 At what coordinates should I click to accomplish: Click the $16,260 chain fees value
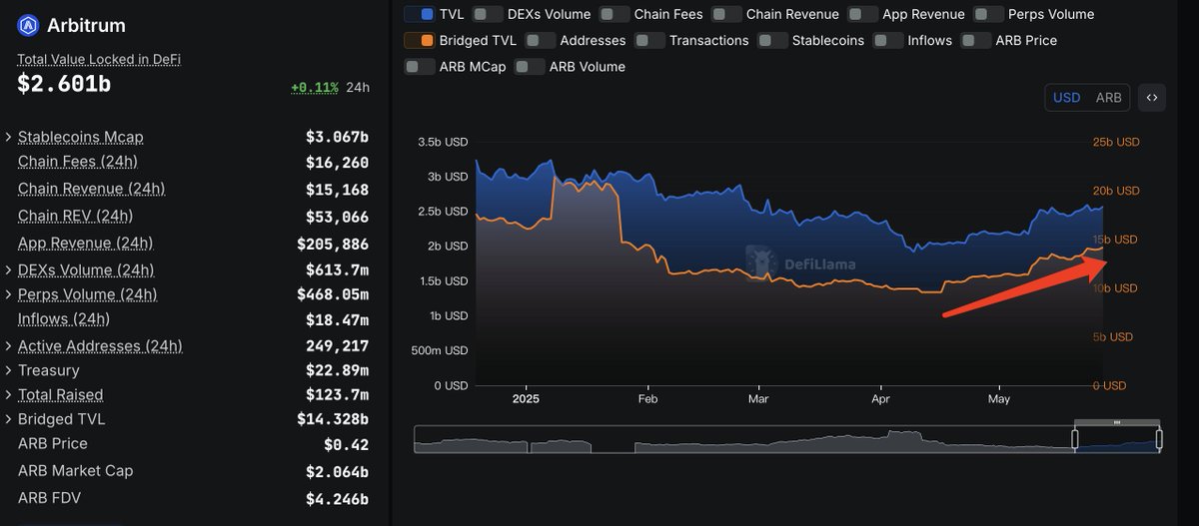(x=338, y=163)
